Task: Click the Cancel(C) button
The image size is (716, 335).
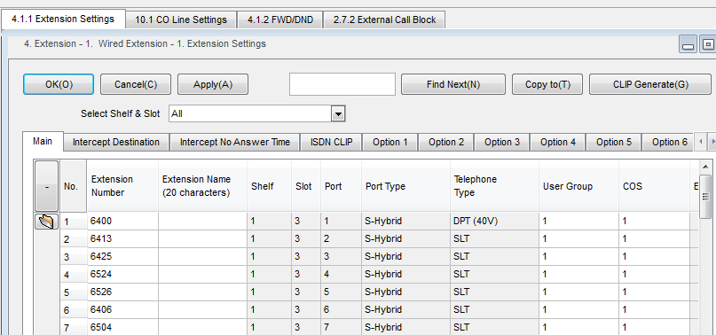Action: point(136,84)
